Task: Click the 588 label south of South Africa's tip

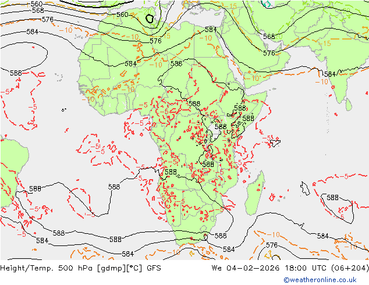Action: pyautogui.click(x=221, y=236)
